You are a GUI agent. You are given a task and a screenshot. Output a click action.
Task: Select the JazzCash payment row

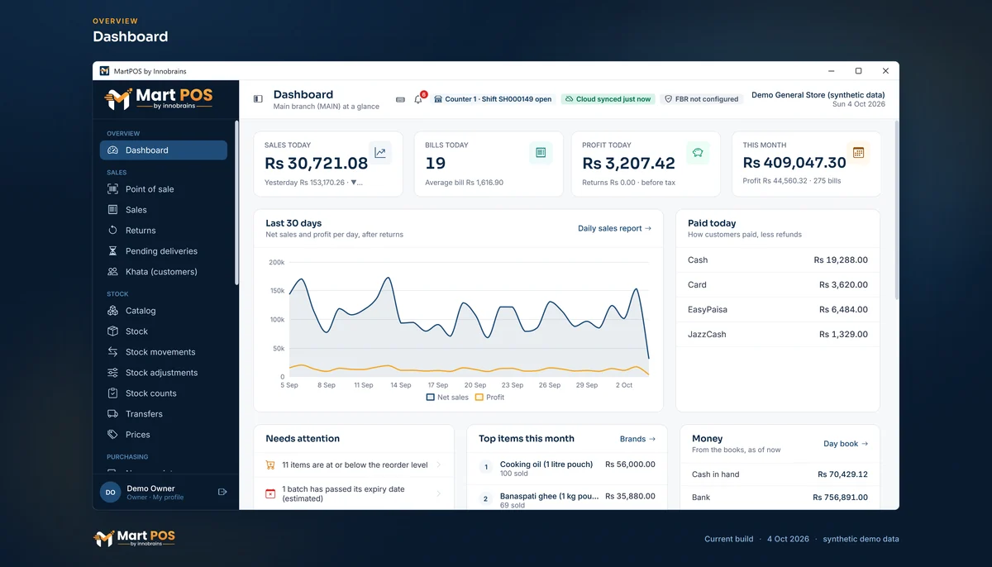pos(778,334)
